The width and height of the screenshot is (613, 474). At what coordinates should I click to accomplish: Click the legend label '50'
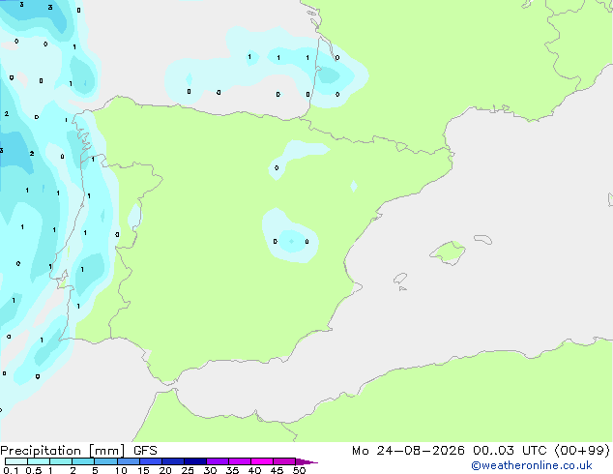pyautogui.click(x=299, y=470)
